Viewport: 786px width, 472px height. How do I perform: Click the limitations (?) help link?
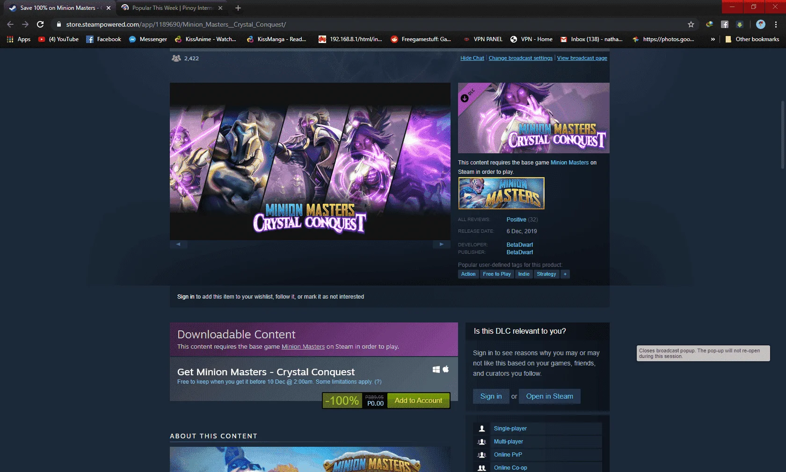378,382
